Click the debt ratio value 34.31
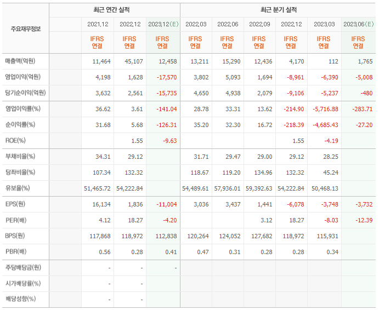The height and width of the screenshot is (310, 379). 103,157
